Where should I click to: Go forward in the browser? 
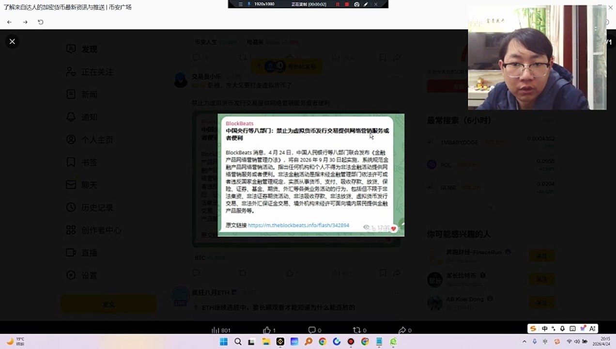(25, 22)
